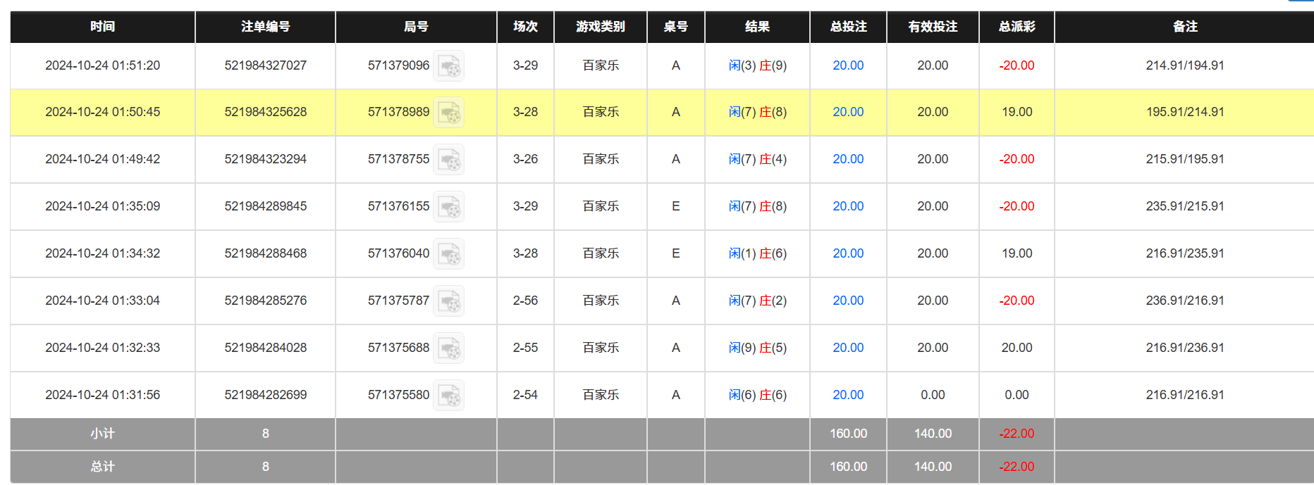Image resolution: width=1314 pixels, height=485 pixels.
Task: Click the 总计 total row label
Action: tap(102, 467)
